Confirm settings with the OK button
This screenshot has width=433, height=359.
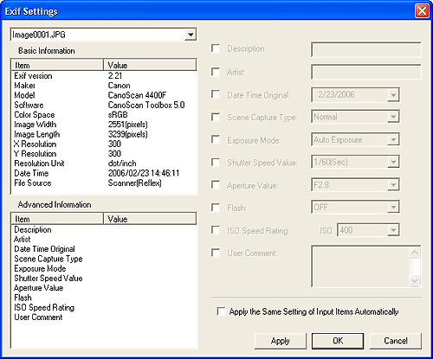338,341
